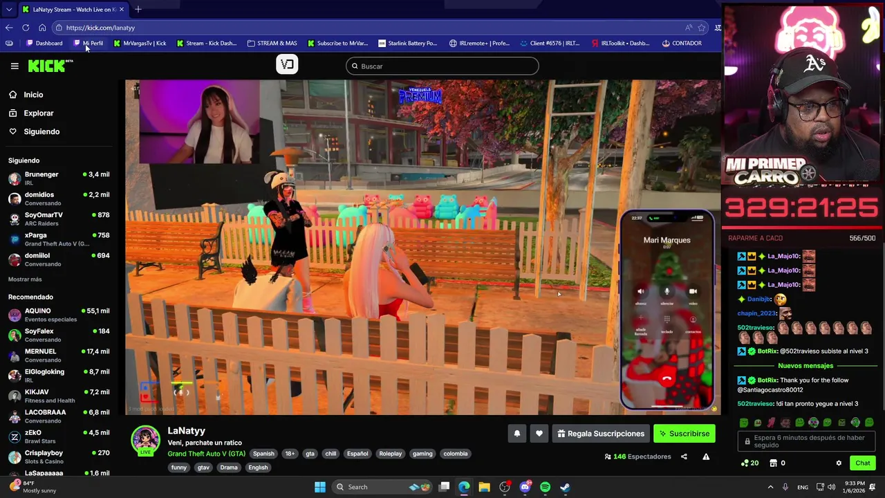This screenshot has width=885, height=498.
Task: Select the Spanish tag
Action: click(x=263, y=454)
